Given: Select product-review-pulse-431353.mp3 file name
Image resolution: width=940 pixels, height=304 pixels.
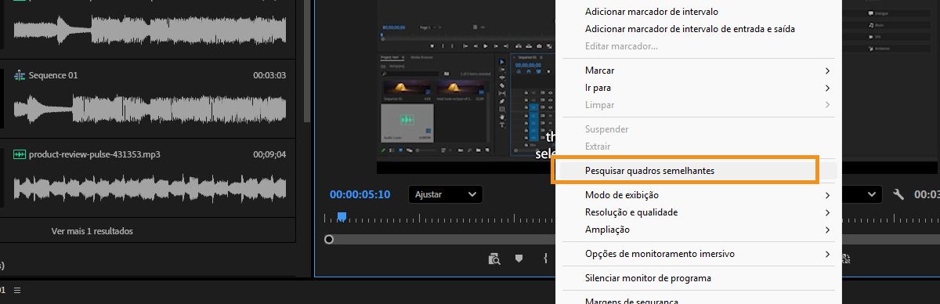Looking at the screenshot, I should pyautogui.click(x=95, y=154).
